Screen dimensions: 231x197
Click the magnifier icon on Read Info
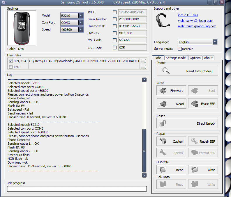tap(166, 71)
